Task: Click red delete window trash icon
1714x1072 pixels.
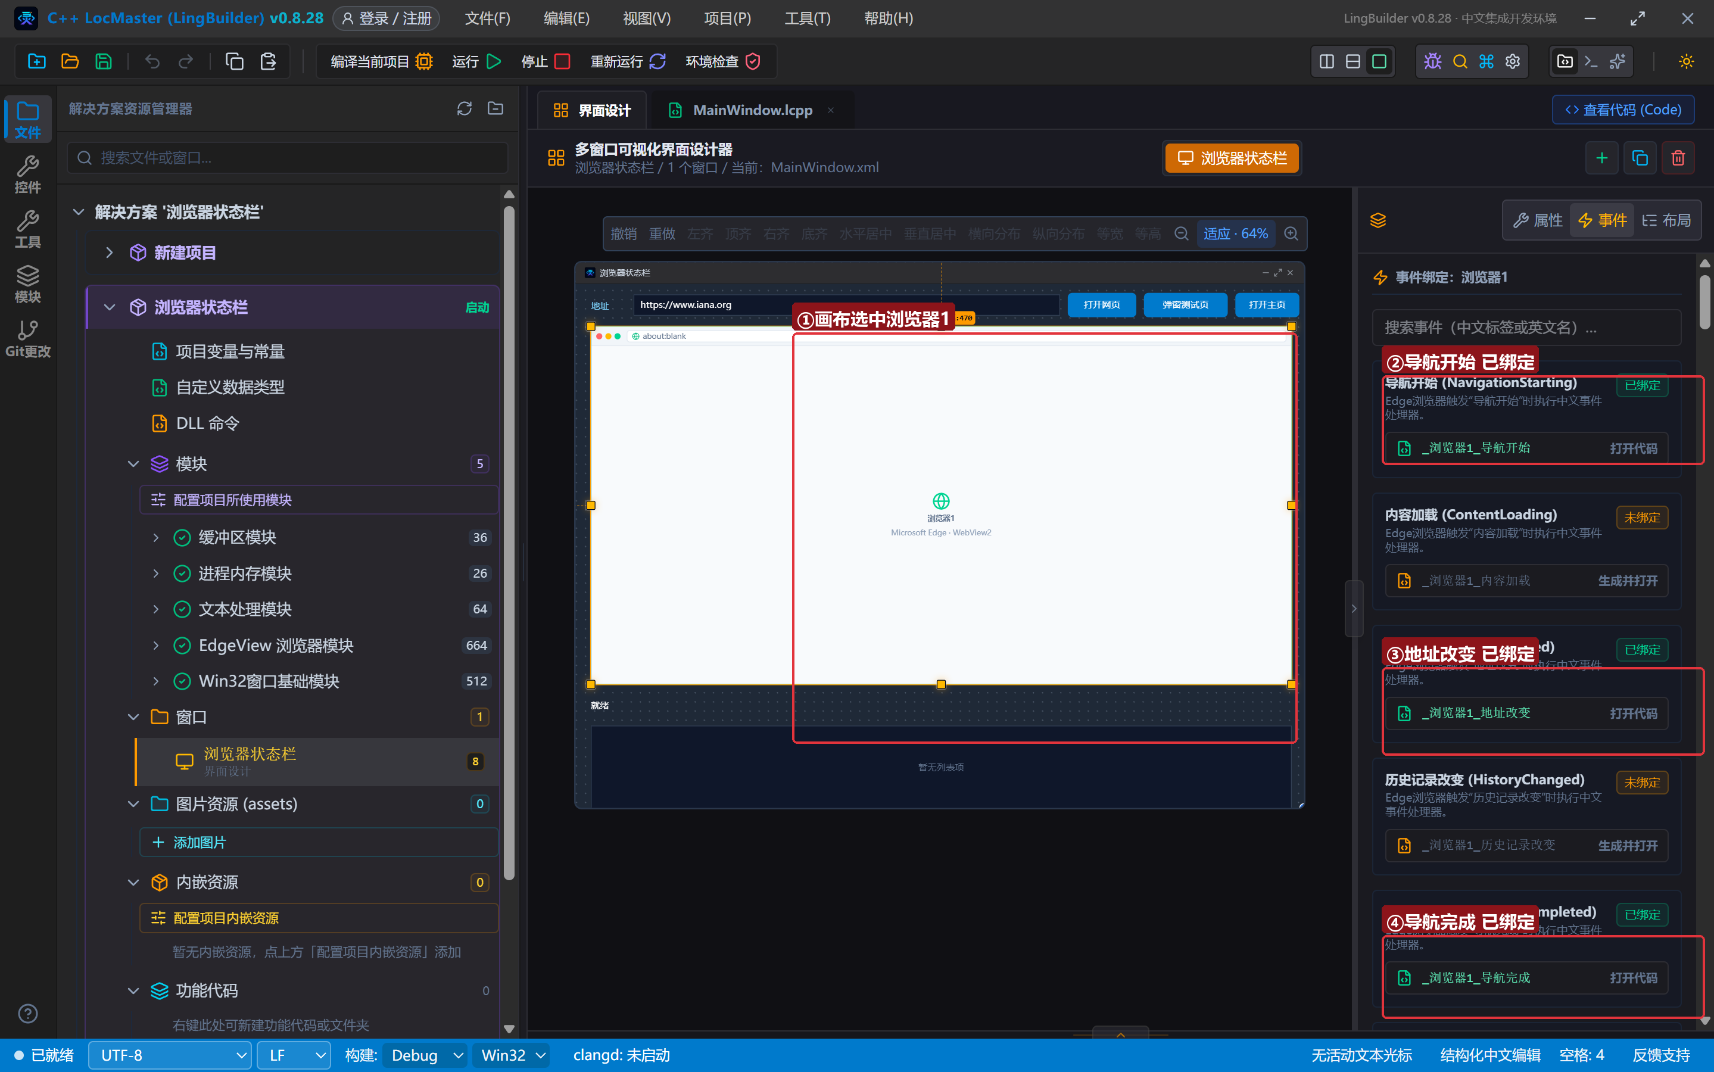Action: [x=1678, y=158]
